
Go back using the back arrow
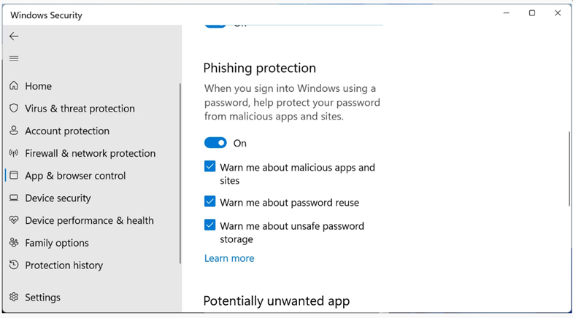14,36
